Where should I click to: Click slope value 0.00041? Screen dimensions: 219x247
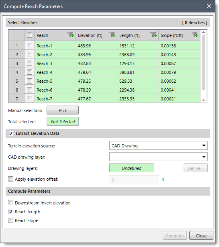click(168, 90)
